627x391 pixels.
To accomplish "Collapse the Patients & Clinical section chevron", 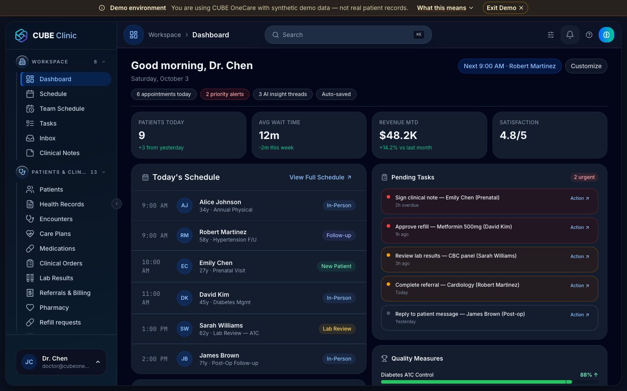I will (x=104, y=172).
